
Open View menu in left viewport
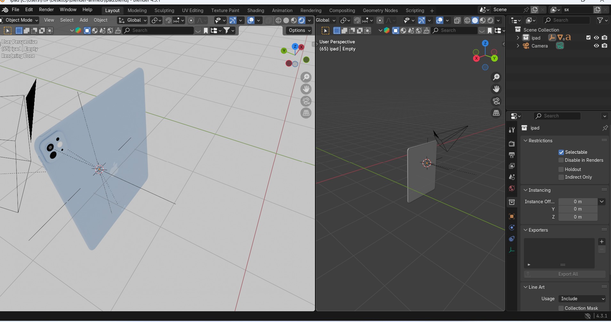click(49, 20)
